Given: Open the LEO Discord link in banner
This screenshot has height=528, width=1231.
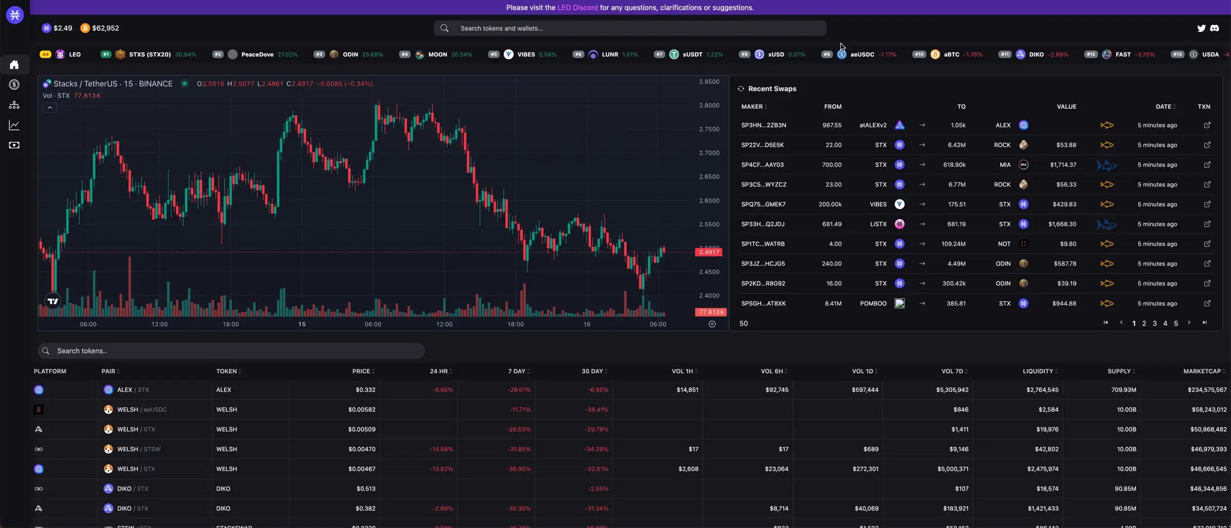Looking at the screenshot, I should [x=578, y=8].
